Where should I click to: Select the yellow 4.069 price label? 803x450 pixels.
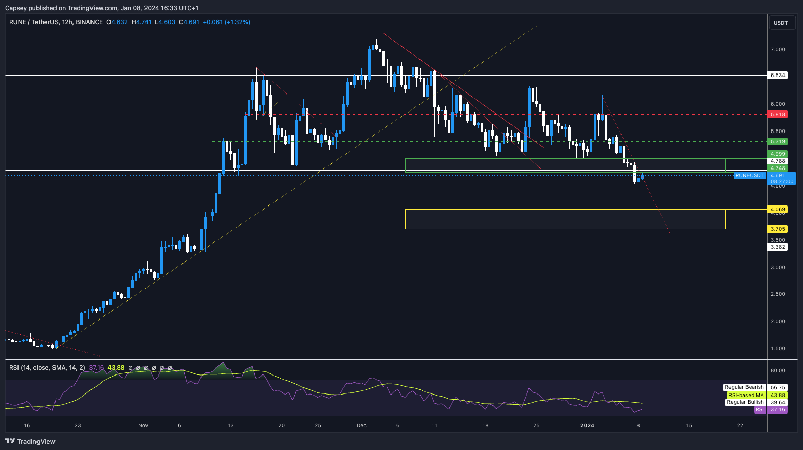point(778,210)
